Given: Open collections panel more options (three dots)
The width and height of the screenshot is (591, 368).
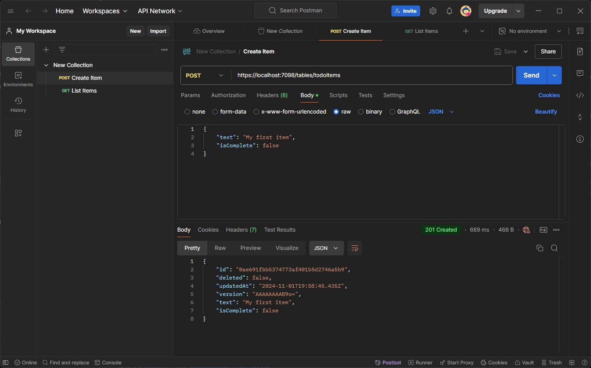Looking at the screenshot, I should [x=164, y=50].
